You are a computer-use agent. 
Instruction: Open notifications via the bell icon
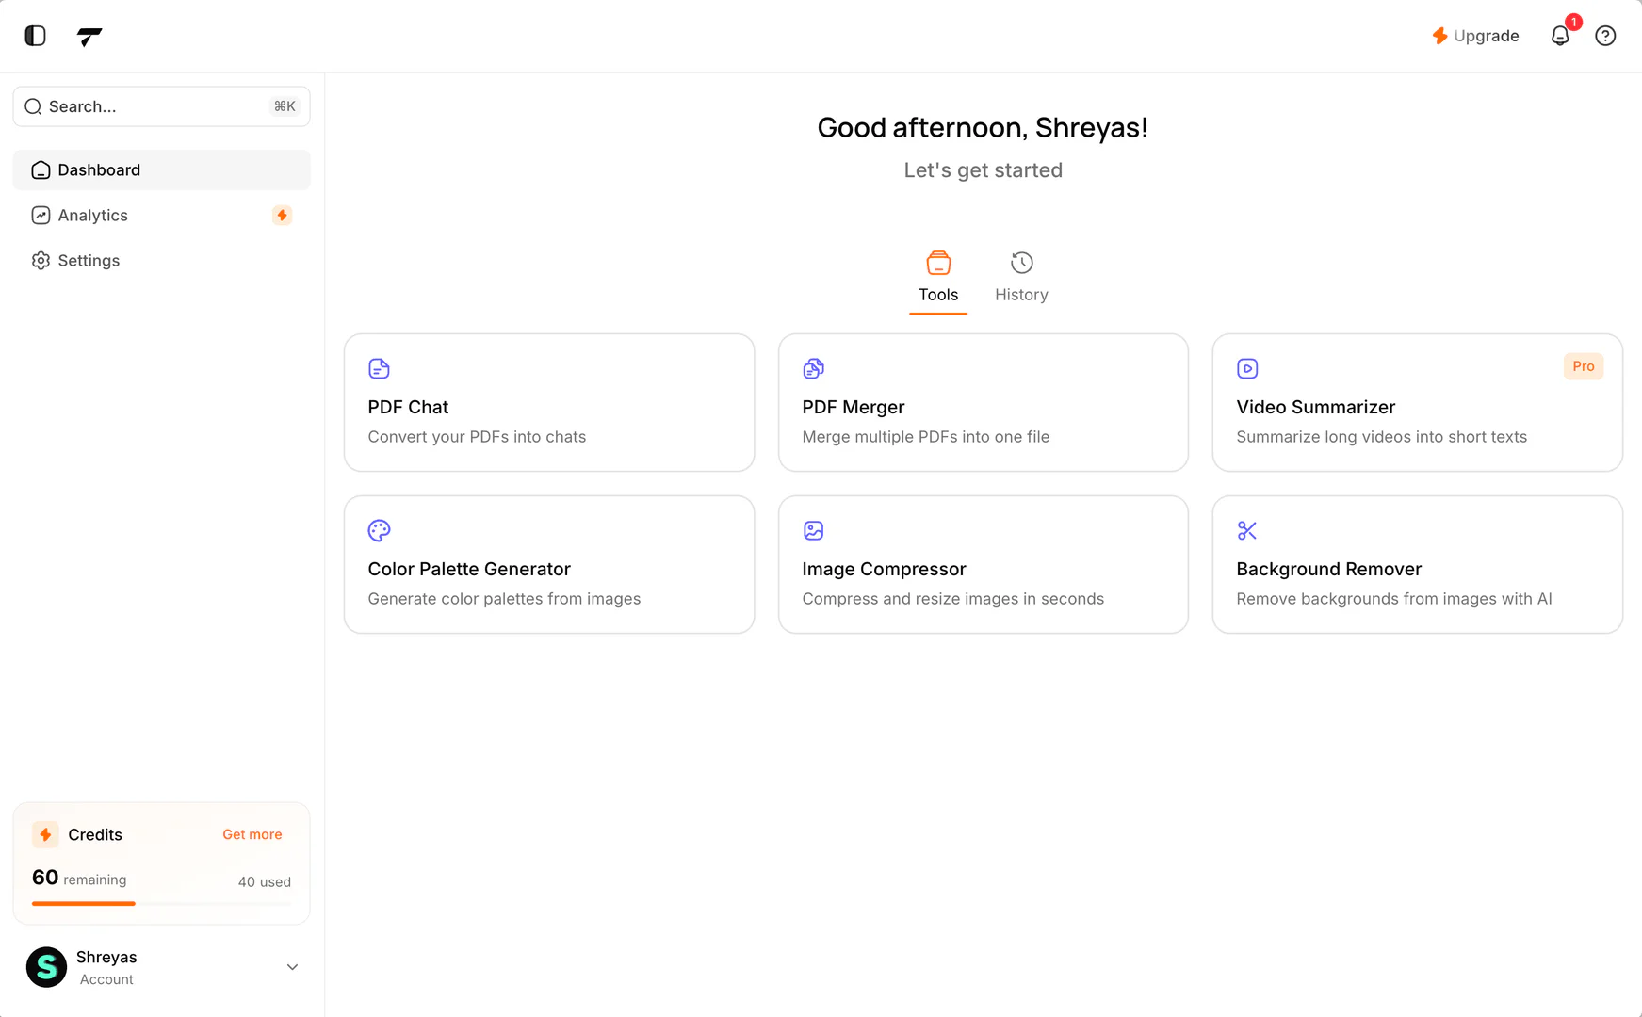click(1561, 36)
